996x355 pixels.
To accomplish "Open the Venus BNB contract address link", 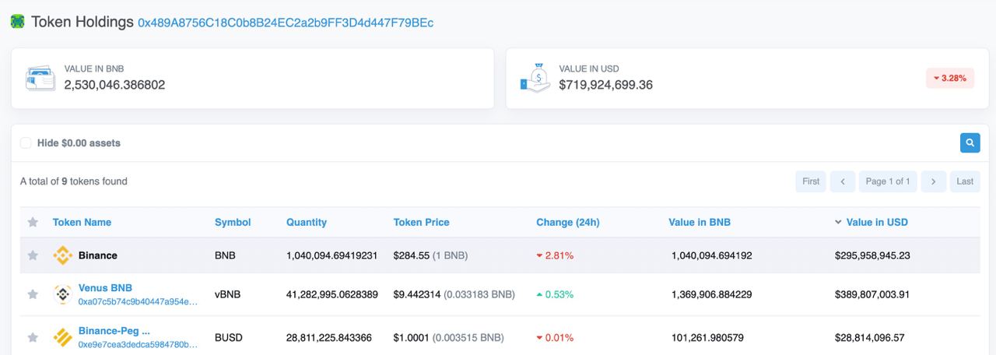I will pyautogui.click(x=138, y=301).
